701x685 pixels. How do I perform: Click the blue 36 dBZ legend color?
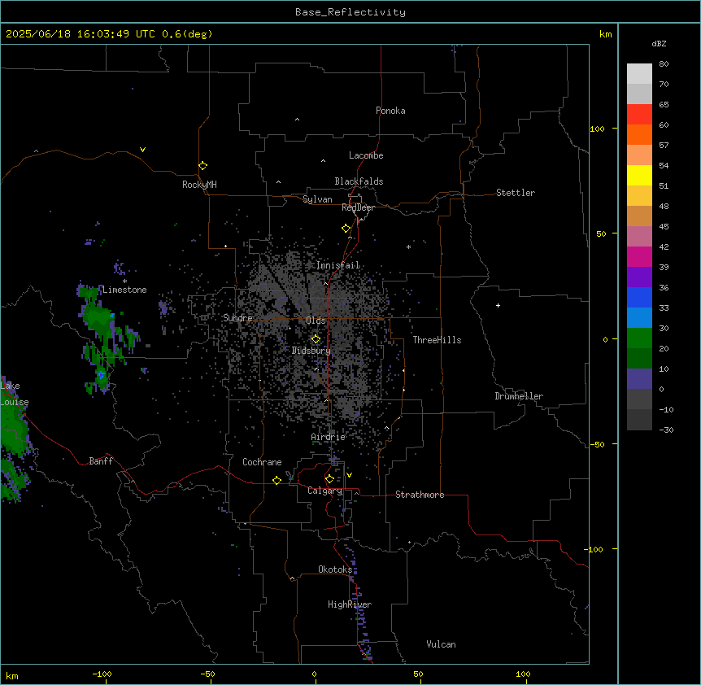[639, 297]
